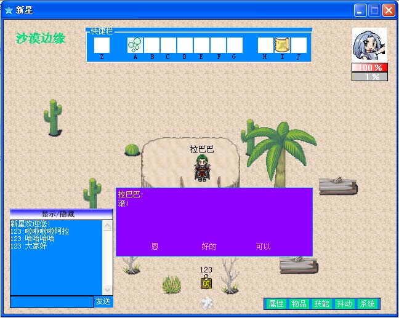This screenshot has width=399, height=318.
Task: Click the palm tree
Action: click(x=281, y=154)
